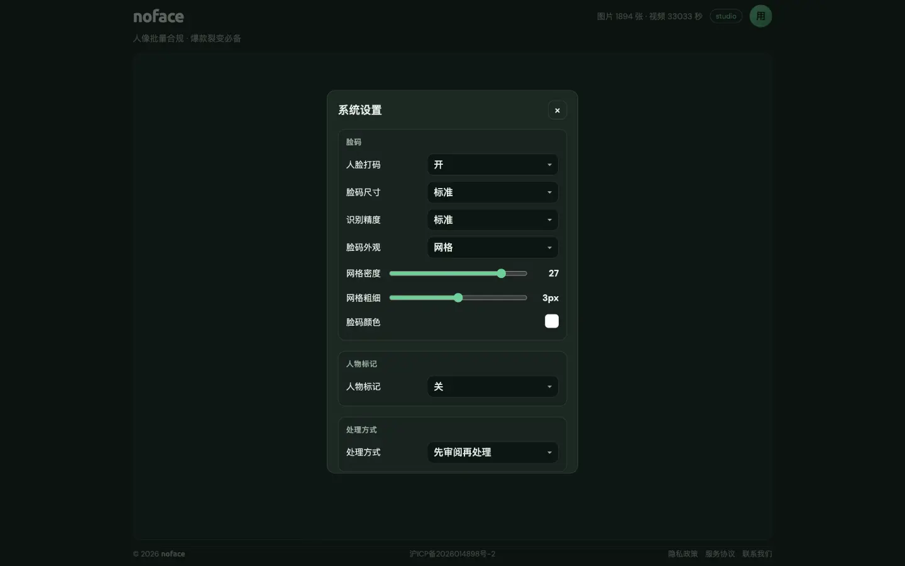Open the 隐私政策 link

[683, 554]
